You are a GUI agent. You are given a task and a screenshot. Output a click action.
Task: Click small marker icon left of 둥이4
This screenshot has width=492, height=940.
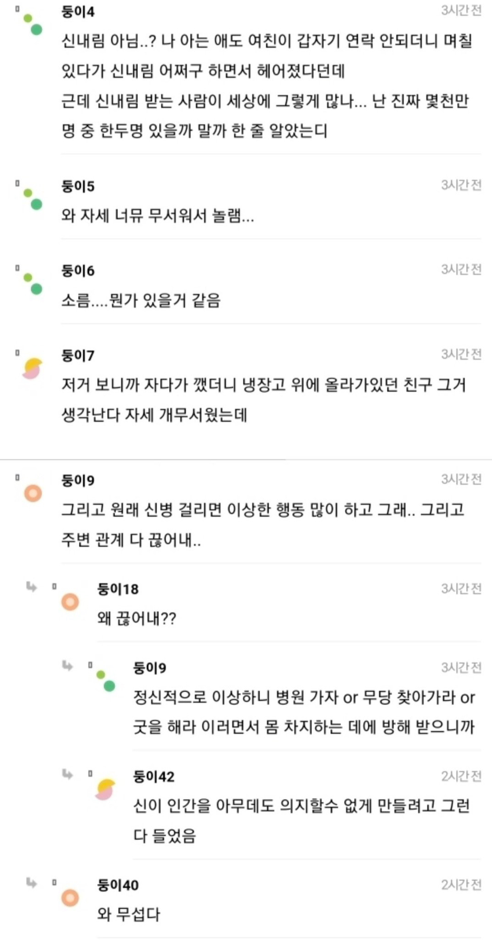pos(17,8)
